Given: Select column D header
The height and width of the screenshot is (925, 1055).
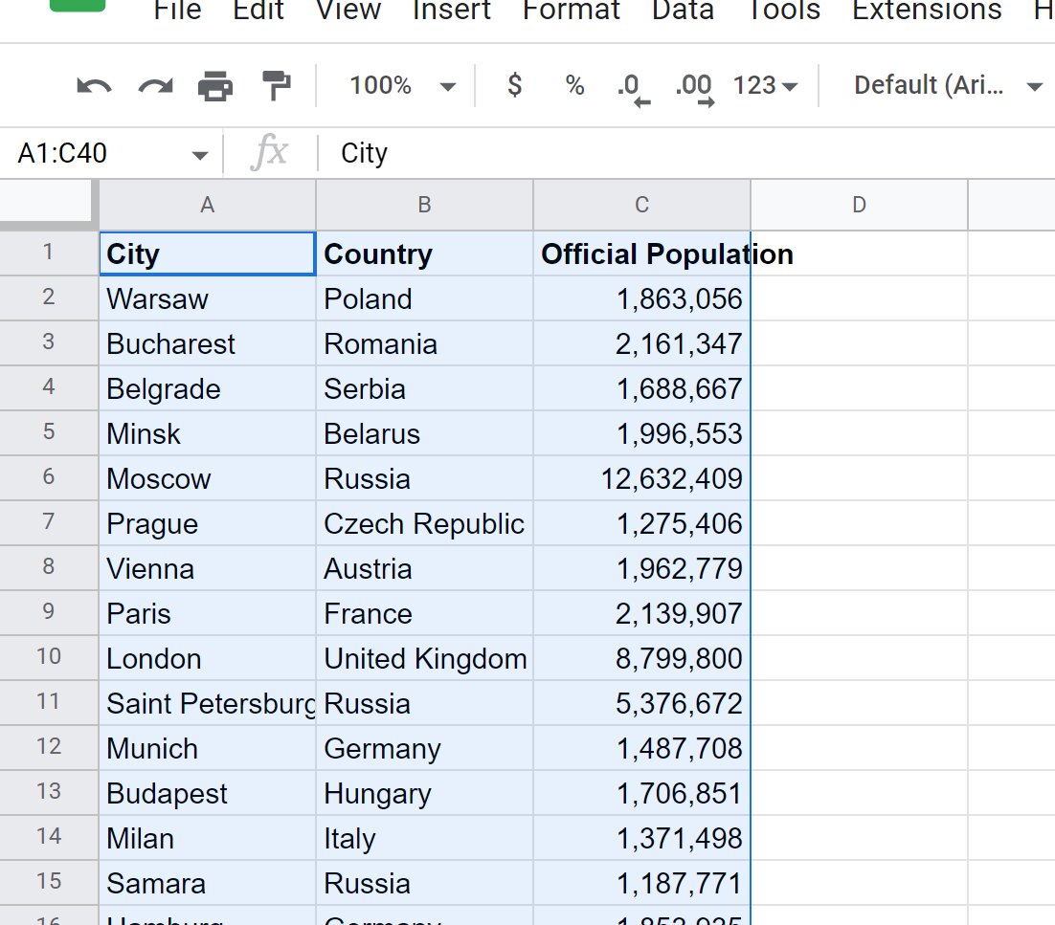Looking at the screenshot, I should pyautogui.click(x=859, y=205).
